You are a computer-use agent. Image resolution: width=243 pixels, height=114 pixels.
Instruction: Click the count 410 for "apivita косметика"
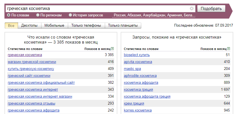[227, 62]
